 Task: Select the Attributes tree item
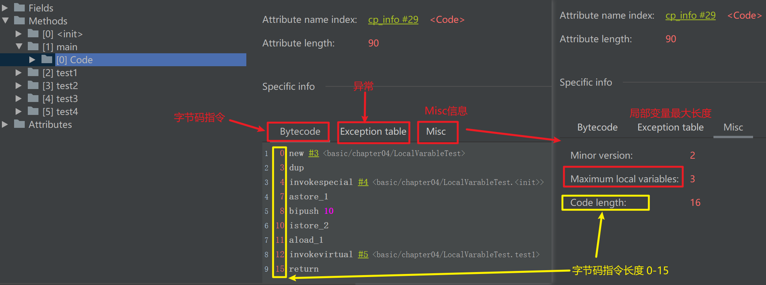click(50, 124)
